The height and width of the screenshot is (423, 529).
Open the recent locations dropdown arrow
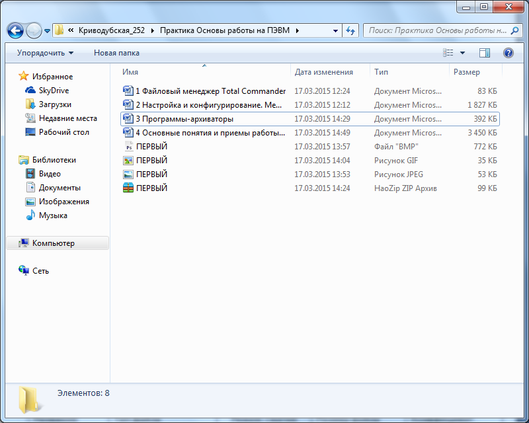[x=47, y=31]
